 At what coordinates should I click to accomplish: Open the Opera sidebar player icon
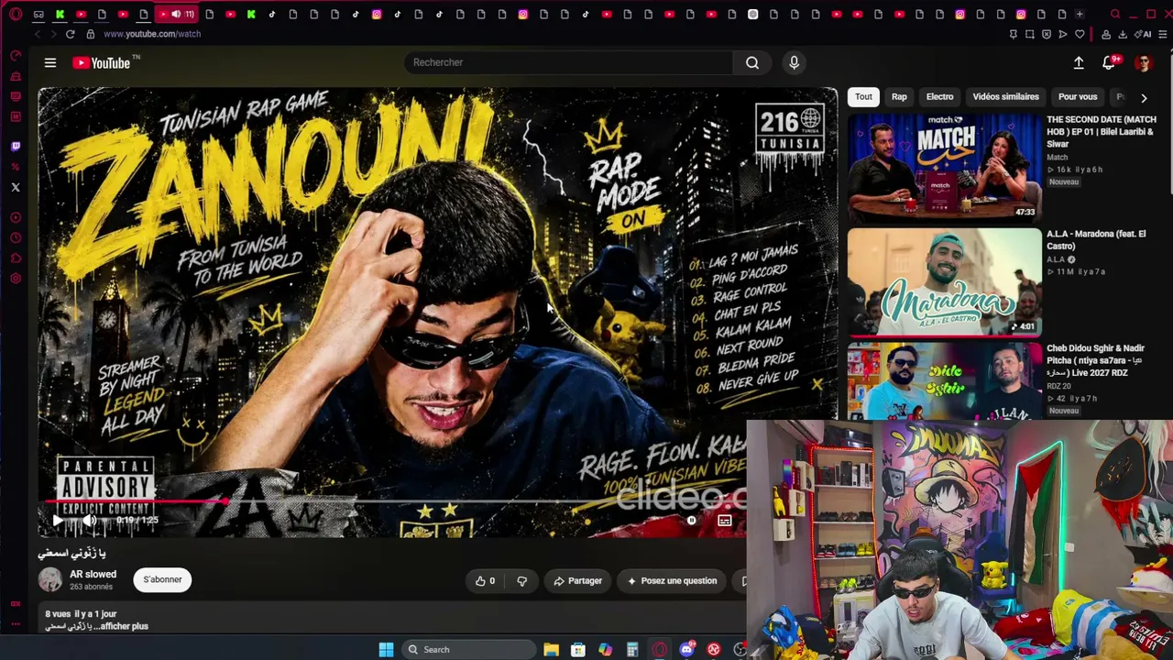coord(16,217)
